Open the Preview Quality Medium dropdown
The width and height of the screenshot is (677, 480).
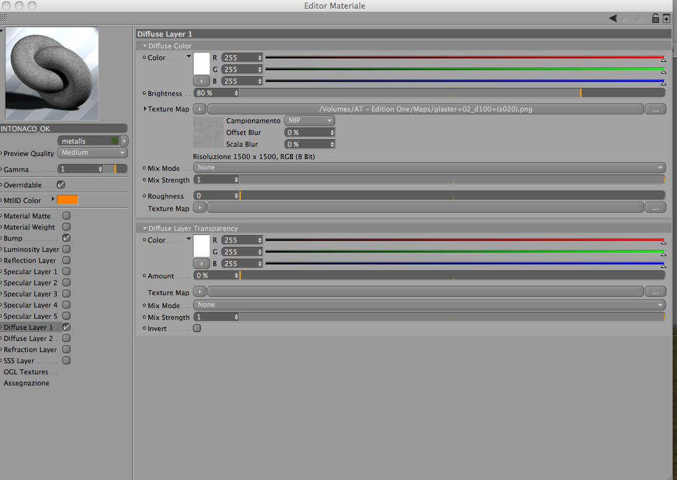point(92,153)
